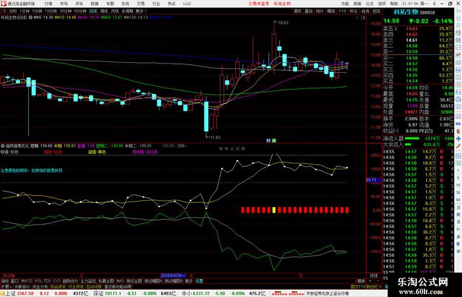Switch to 分时 chart period
The width and height of the screenshot is (462, 297).
(12, 11)
